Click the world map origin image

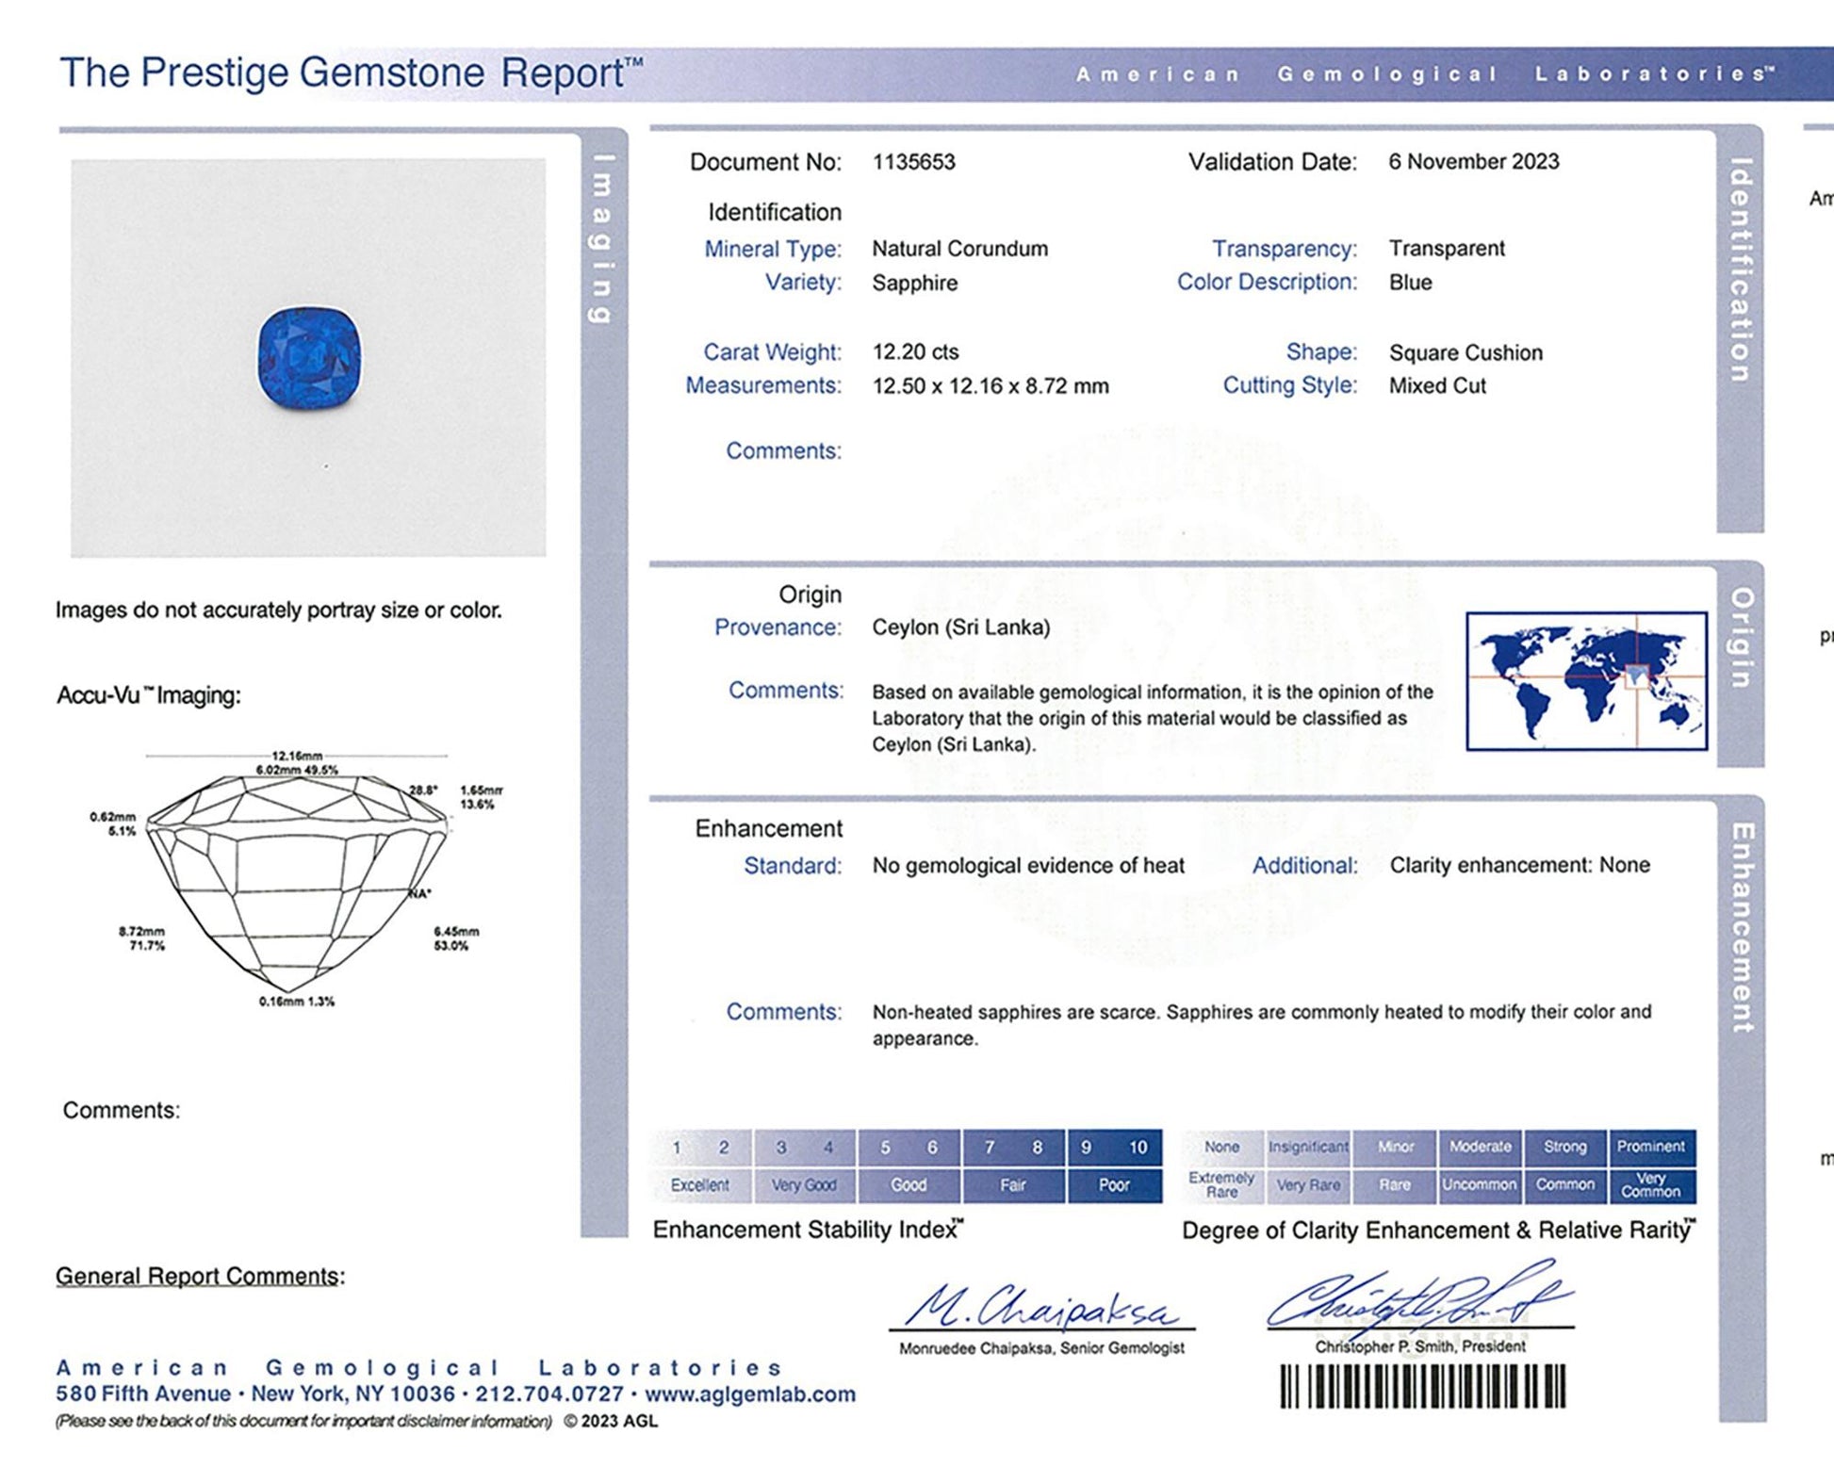coord(1586,680)
